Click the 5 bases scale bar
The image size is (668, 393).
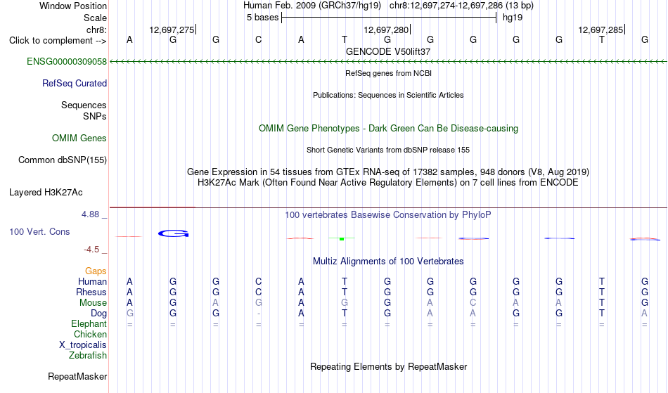tap(389, 18)
